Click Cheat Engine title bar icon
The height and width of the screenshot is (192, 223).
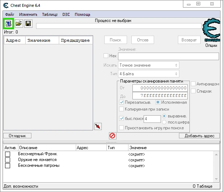coord(6,5)
